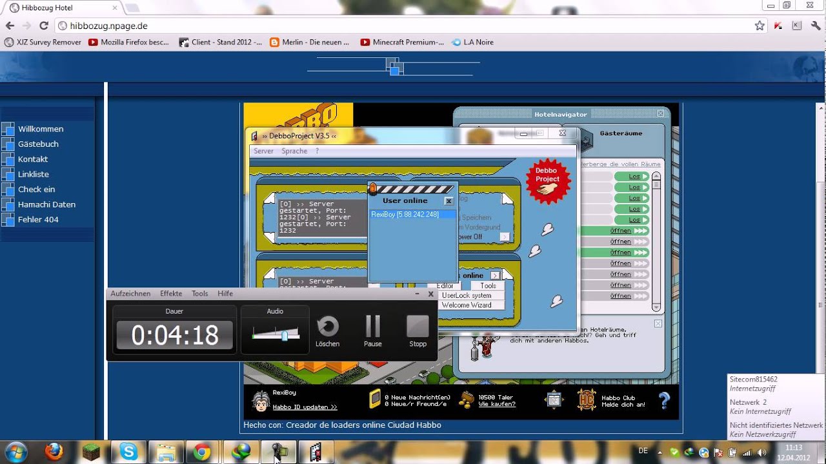Bookmark this page with the star icon
The height and width of the screenshot is (464, 826).
pos(760,26)
